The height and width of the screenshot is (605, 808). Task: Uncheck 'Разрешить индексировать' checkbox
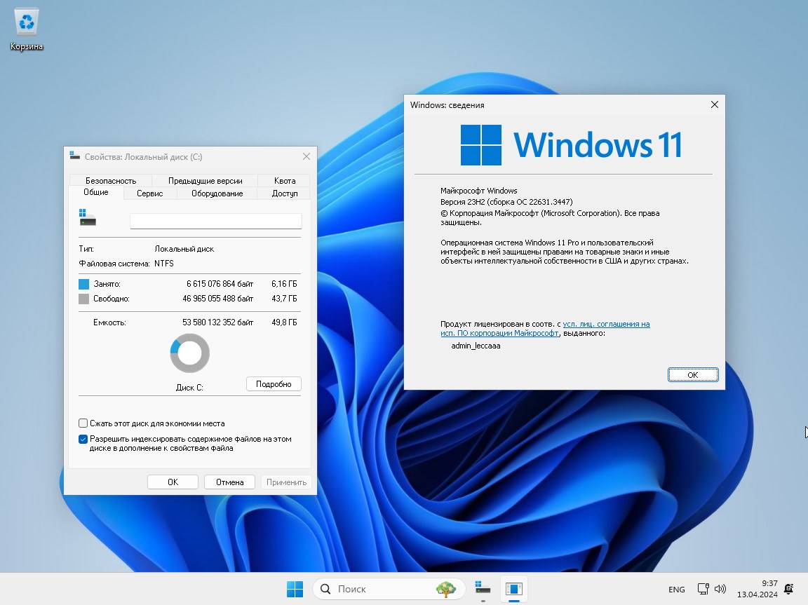[83, 440]
